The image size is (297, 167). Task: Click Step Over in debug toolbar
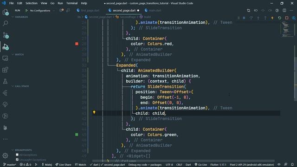pyautogui.click(x=251, y=18)
